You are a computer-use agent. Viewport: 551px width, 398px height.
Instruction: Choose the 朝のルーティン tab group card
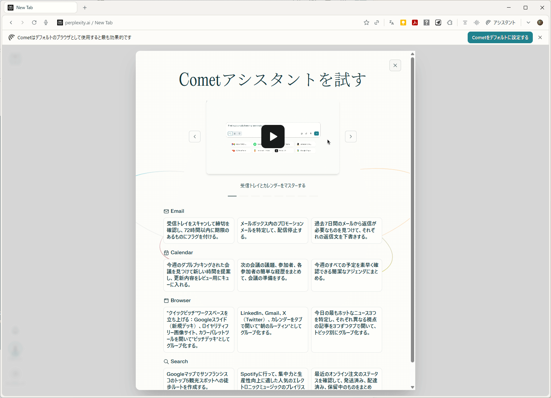click(273, 329)
